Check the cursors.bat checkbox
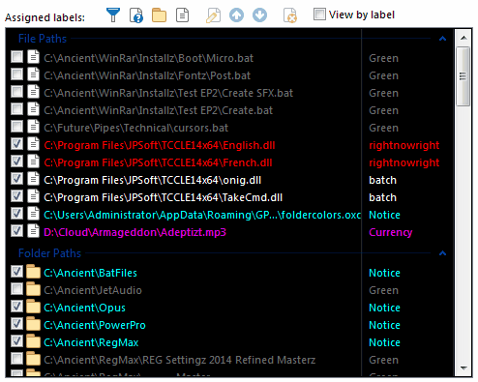This screenshot has height=382, width=478. [16, 127]
